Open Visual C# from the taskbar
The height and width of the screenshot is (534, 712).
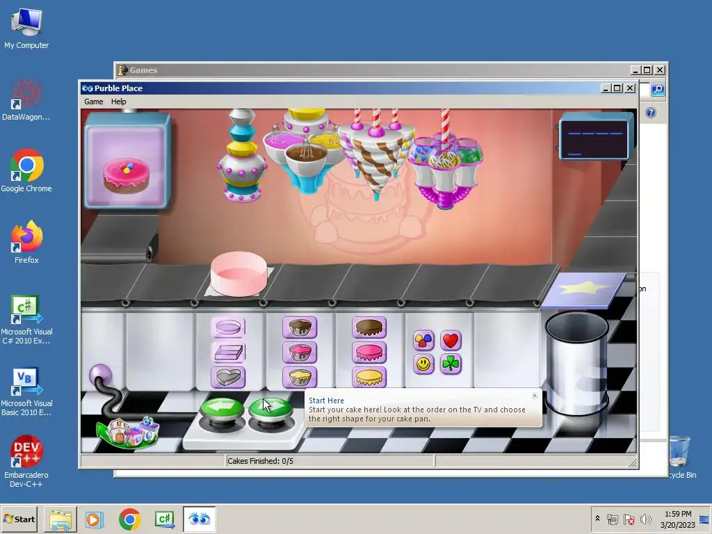click(164, 519)
